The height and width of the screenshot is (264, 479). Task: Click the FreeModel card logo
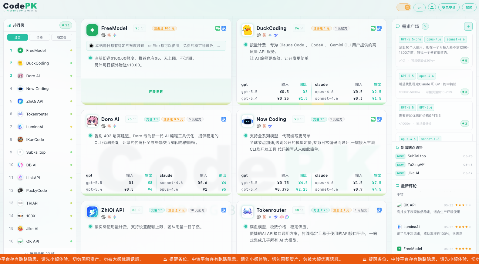point(92,30)
